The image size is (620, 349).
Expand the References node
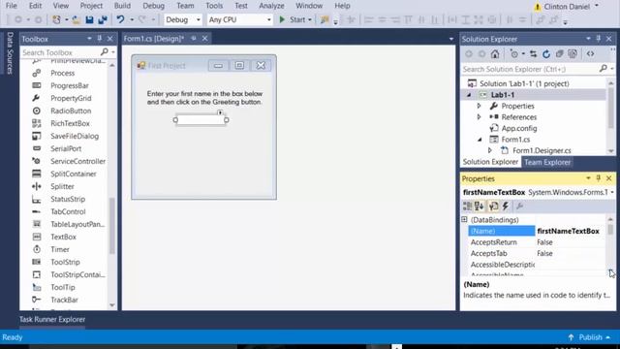479,117
